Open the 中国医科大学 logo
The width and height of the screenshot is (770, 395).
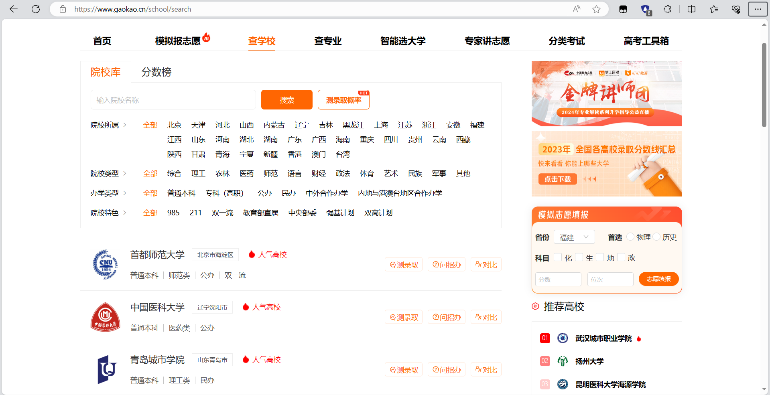pyautogui.click(x=105, y=317)
